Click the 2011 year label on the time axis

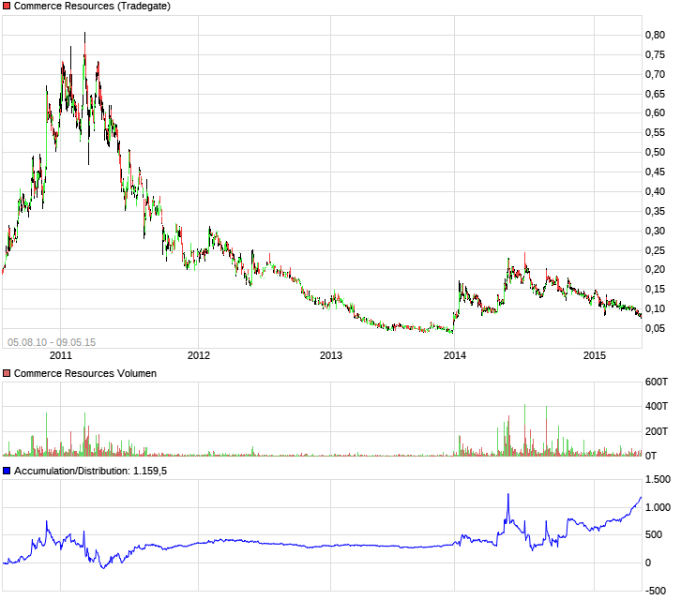[x=61, y=355]
